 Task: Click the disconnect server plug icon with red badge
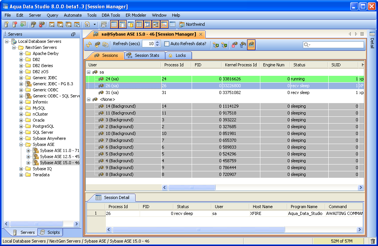click(x=42, y=24)
